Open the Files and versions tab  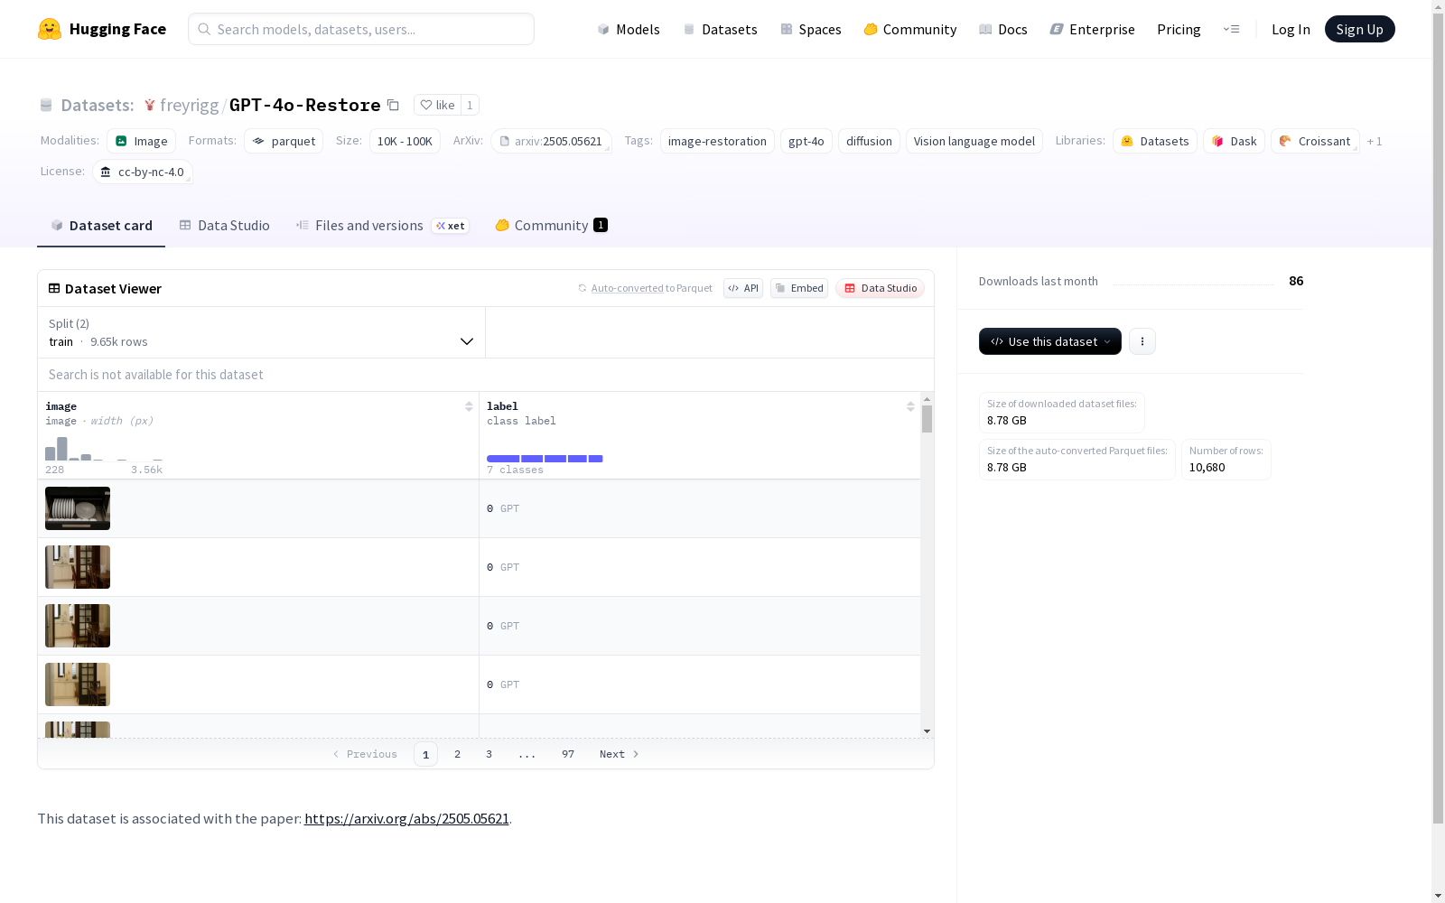(382, 226)
